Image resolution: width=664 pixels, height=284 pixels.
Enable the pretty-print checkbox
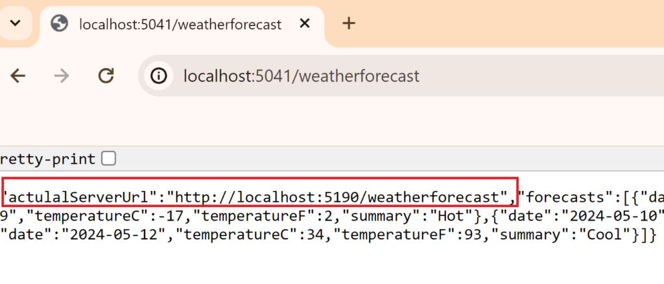click(x=110, y=158)
